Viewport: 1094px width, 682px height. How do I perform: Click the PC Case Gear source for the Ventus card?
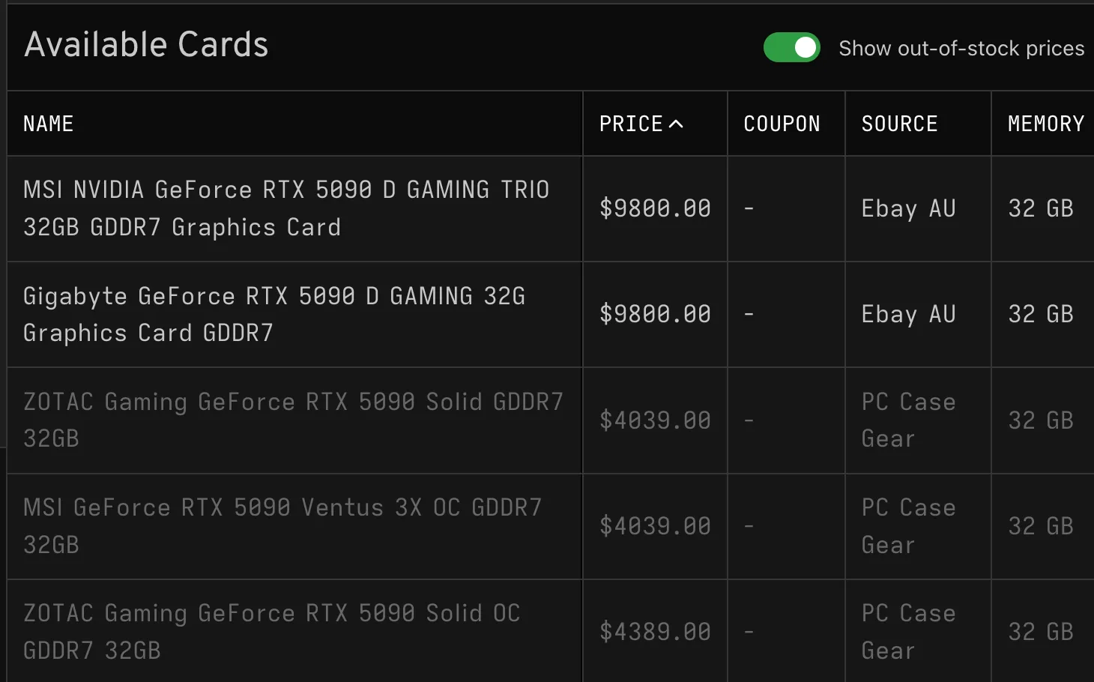(908, 525)
